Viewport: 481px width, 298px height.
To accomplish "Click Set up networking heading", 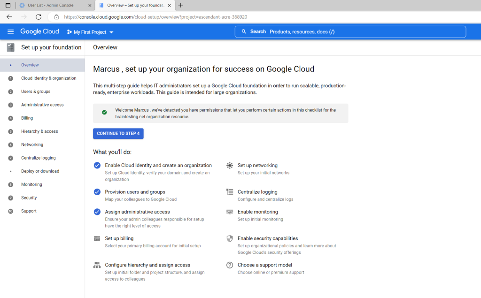I will point(257,165).
